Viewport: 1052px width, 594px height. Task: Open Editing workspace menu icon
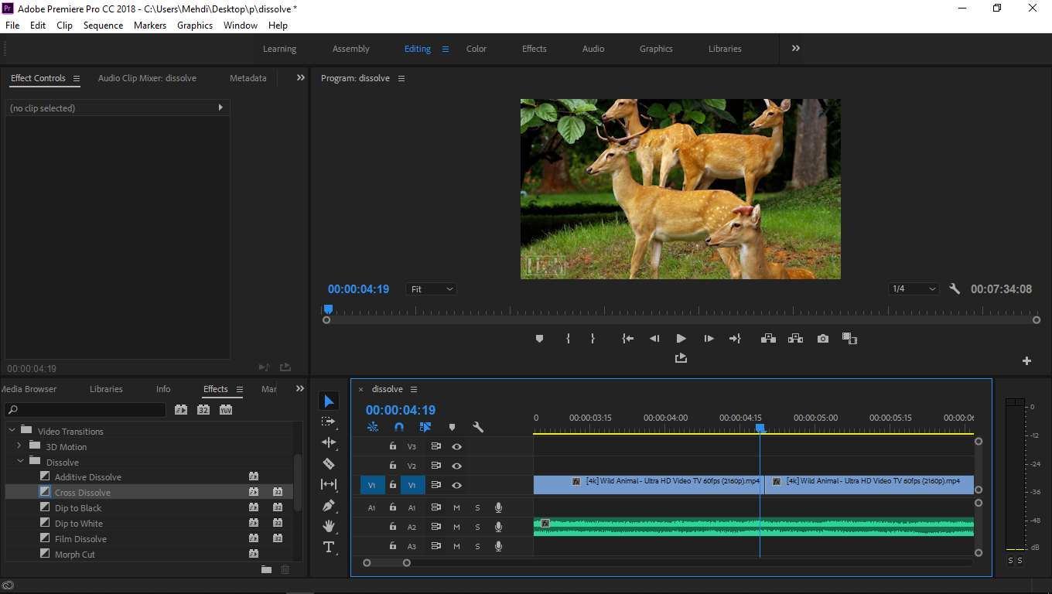coord(446,49)
